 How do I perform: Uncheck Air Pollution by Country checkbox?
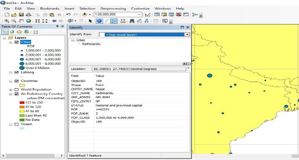coord(17,94)
